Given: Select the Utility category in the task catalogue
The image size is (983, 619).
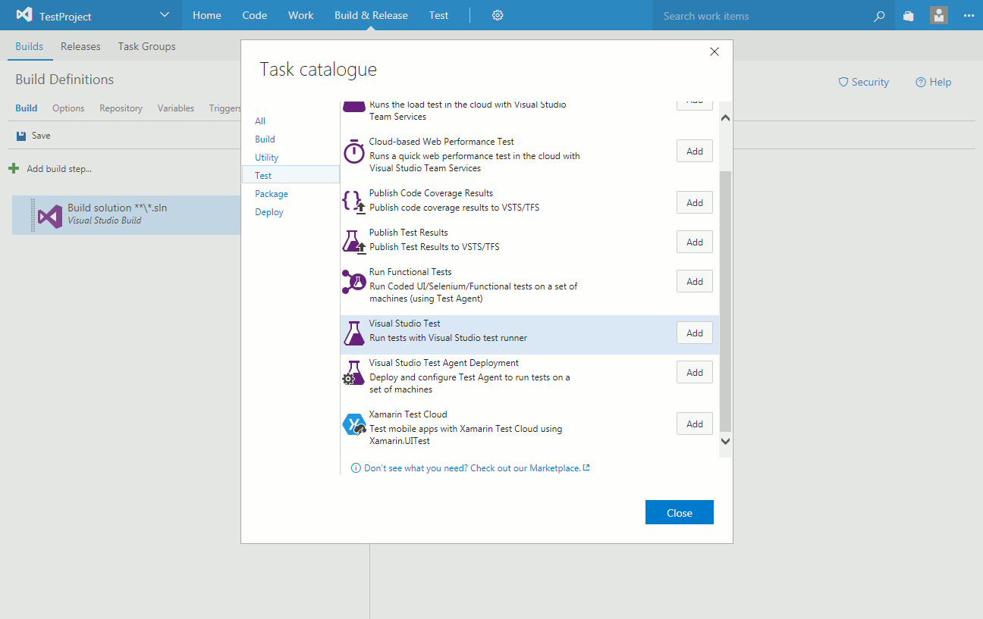Looking at the screenshot, I should tap(267, 158).
